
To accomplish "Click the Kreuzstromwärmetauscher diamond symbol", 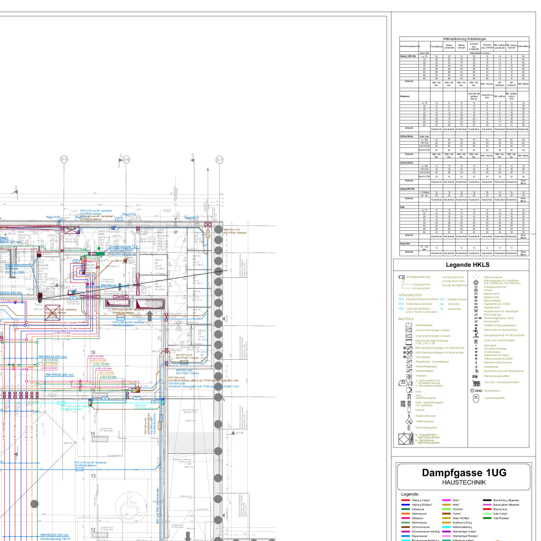I will pyautogui.click(x=404, y=439).
